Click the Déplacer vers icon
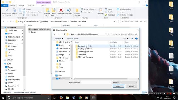The height and width of the screenshot is (100, 178). (x=47, y=10)
